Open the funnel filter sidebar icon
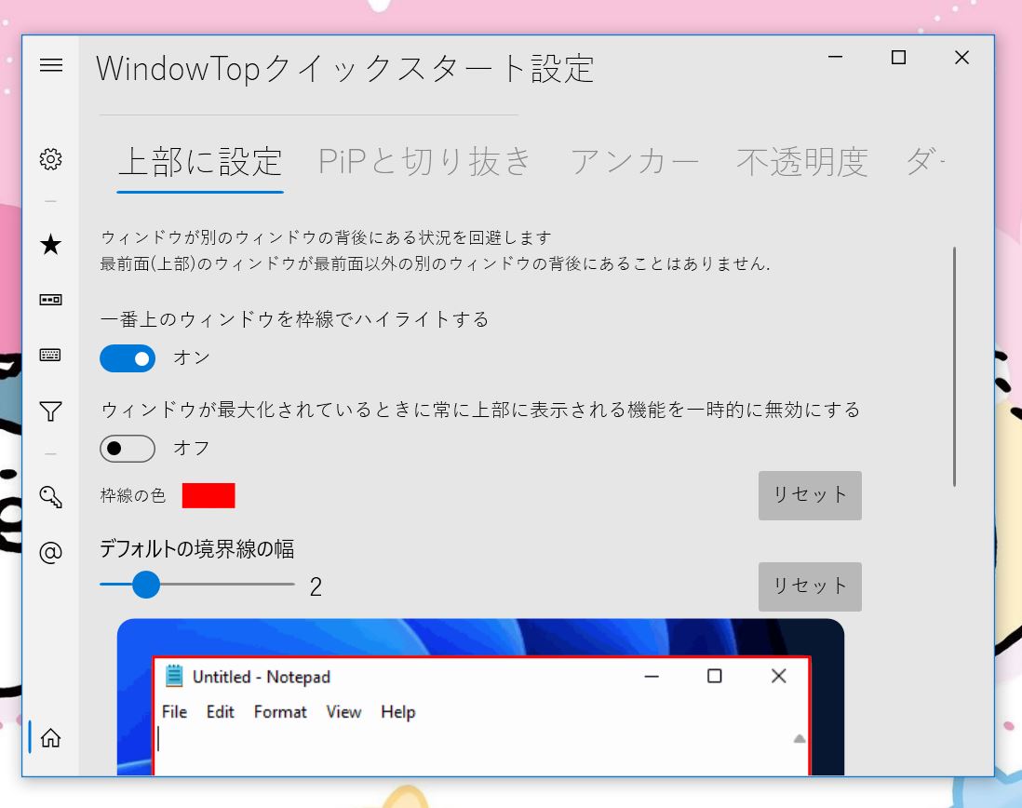The image size is (1022, 808). [x=51, y=411]
